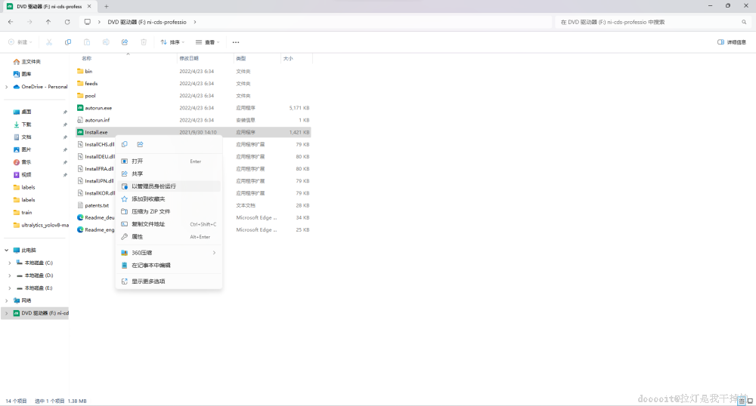Click the toolbar Delete trash icon
The height and width of the screenshot is (406, 756).
pyautogui.click(x=144, y=42)
